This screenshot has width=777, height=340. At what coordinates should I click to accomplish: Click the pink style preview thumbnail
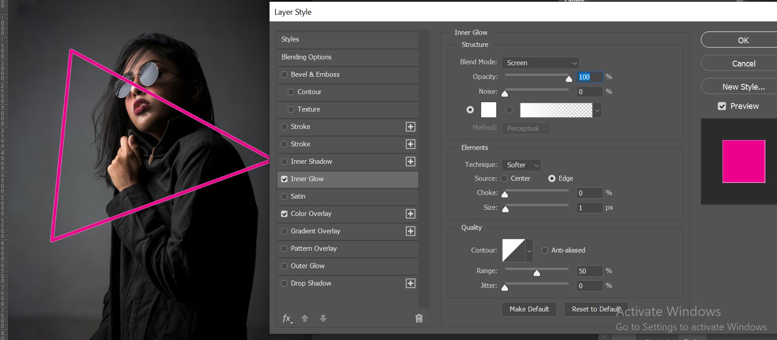tap(744, 162)
